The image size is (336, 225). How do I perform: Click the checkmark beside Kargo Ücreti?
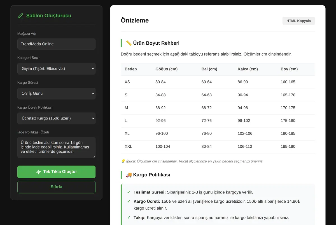click(129, 201)
